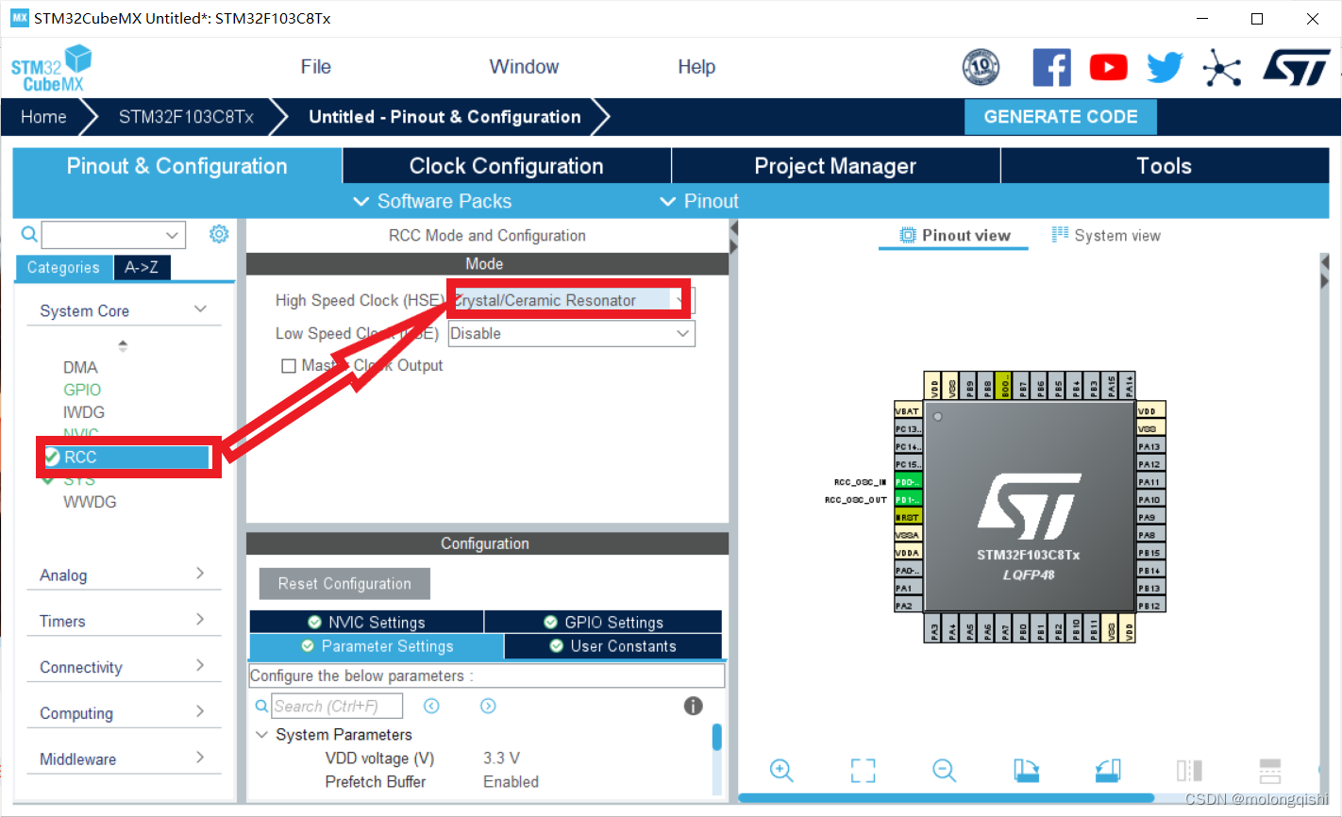Screen dimensions: 1342x817
Task: Click the PD0 RCC_OSC_IN pin
Action: coord(908,482)
